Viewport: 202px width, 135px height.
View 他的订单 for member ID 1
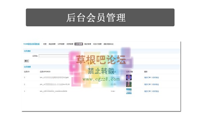coord(147,91)
